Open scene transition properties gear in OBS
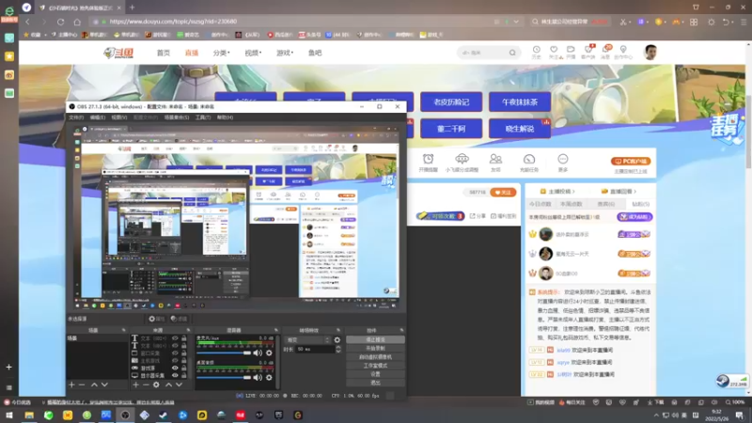 click(x=337, y=339)
